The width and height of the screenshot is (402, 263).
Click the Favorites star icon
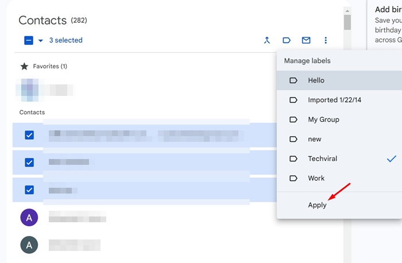pos(24,66)
